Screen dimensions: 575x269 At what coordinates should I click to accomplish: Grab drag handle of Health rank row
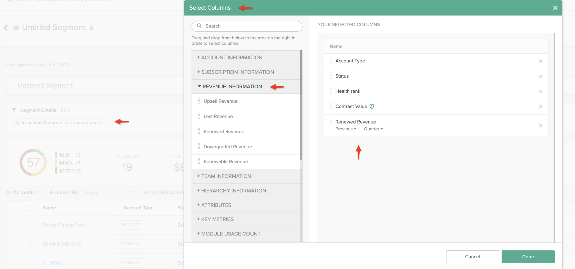(331, 91)
